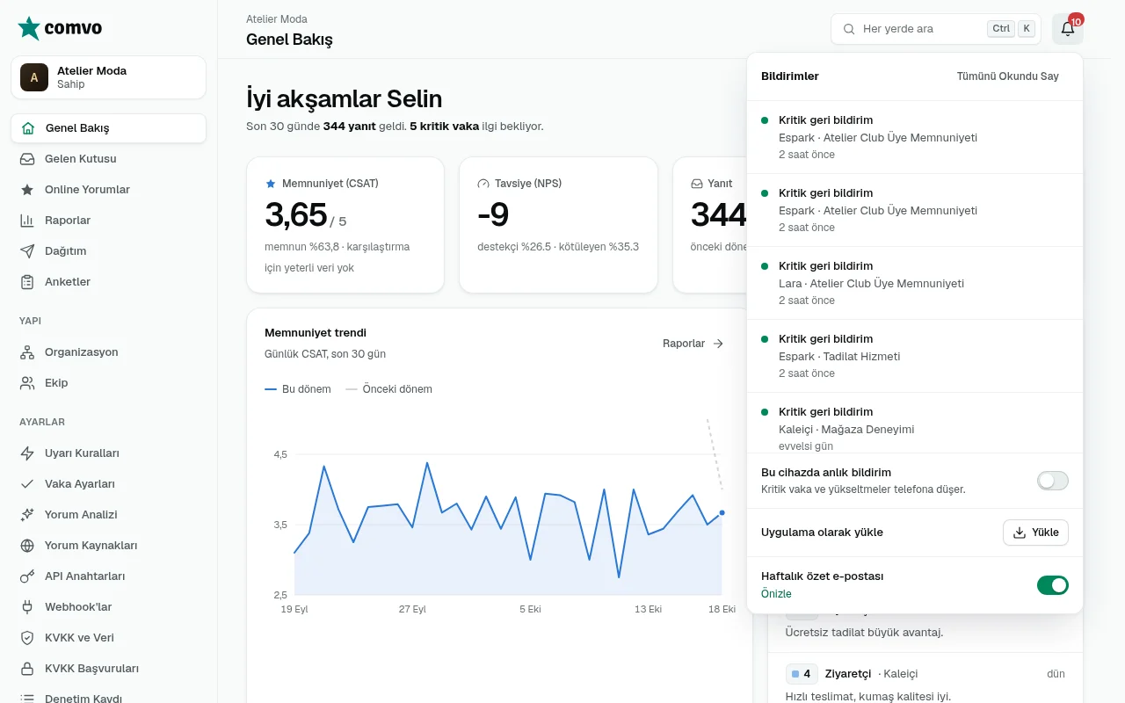
Task: Click the Yorum Analizi sparkle icon
Action: pos(27,515)
